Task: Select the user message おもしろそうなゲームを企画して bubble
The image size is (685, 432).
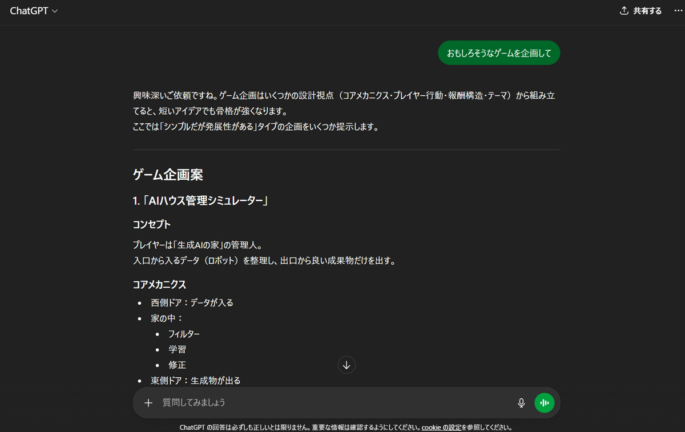Action: click(x=499, y=53)
